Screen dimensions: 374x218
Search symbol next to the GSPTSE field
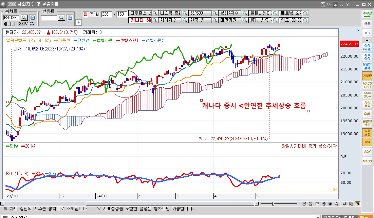point(24,18)
